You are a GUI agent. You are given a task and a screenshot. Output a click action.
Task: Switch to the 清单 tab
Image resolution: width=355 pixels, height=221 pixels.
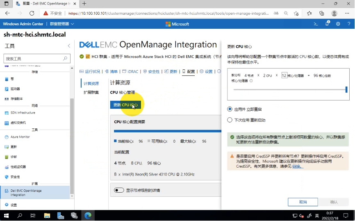(x=111, y=72)
